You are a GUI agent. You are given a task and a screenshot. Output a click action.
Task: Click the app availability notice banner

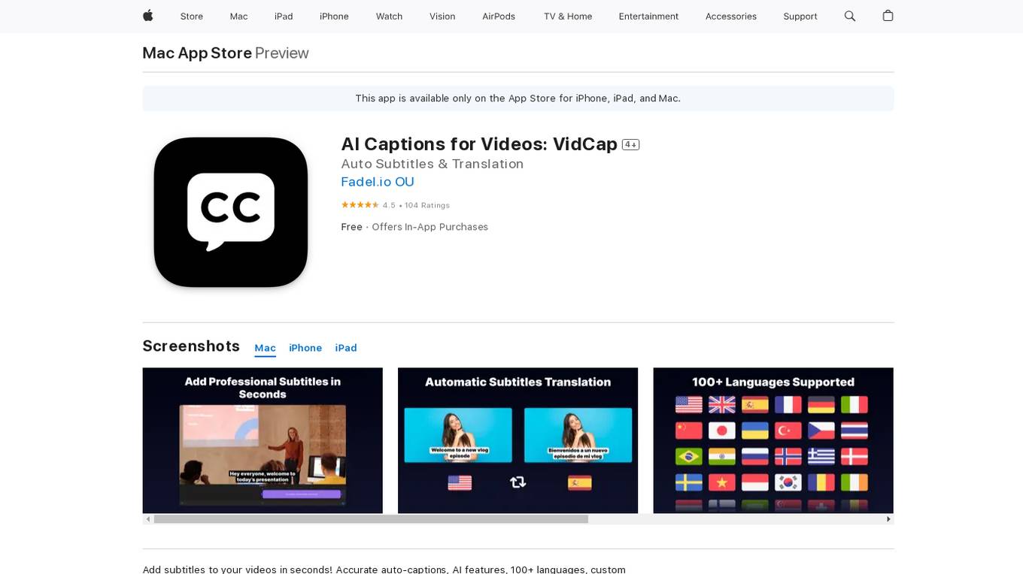pyautogui.click(x=518, y=98)
